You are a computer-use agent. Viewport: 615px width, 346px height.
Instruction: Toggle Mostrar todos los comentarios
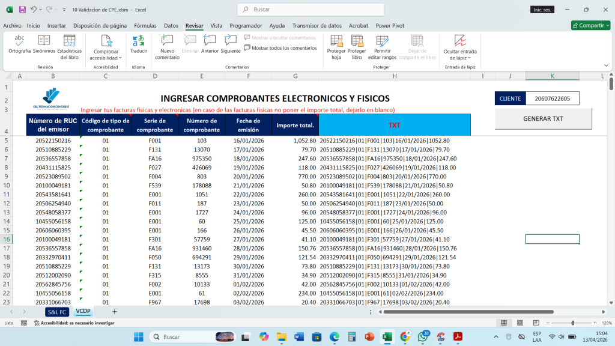(280, 48)
